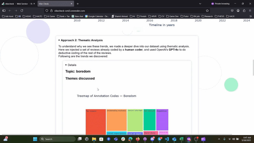Open the Firefox application menu
The height and width of the screenshot is (143, 254).
250,10
